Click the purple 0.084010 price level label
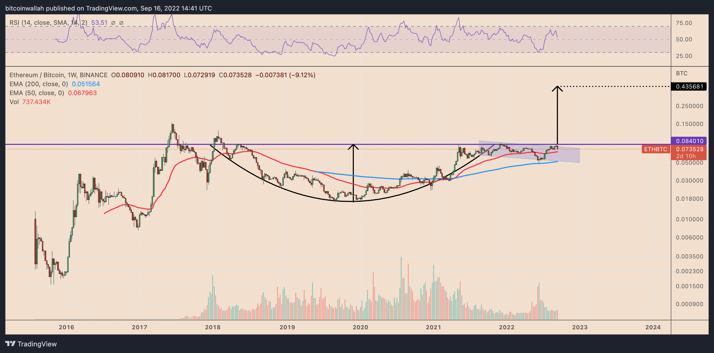 pyautogui.click(x=689, y=141)
